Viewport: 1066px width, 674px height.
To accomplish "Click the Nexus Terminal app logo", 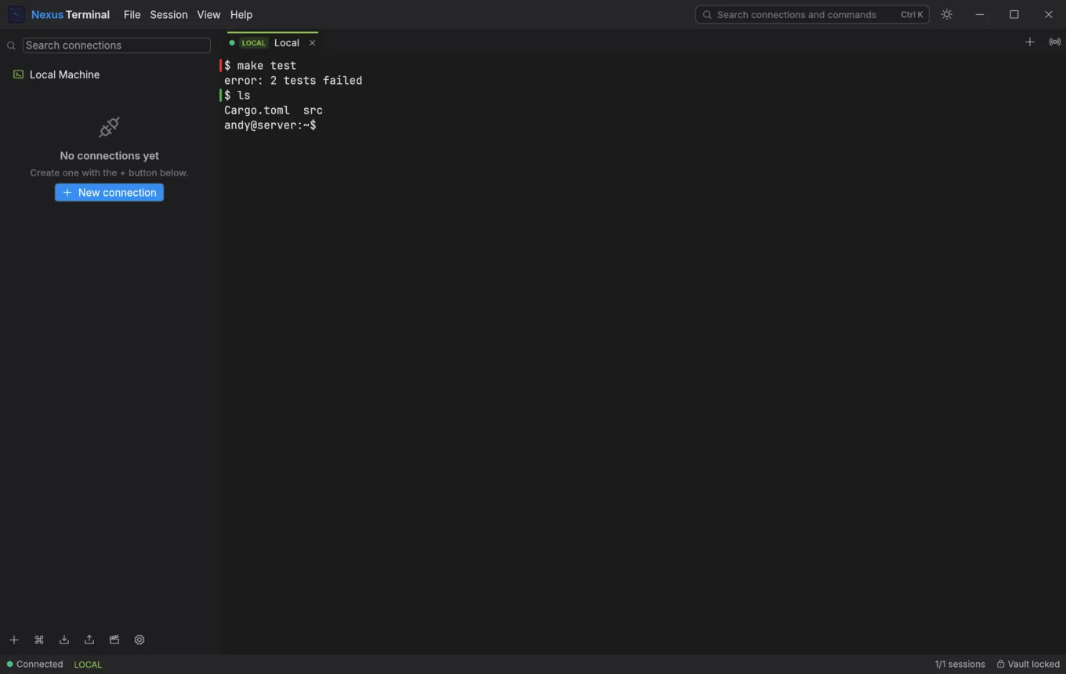I will (x=16, y=15).
